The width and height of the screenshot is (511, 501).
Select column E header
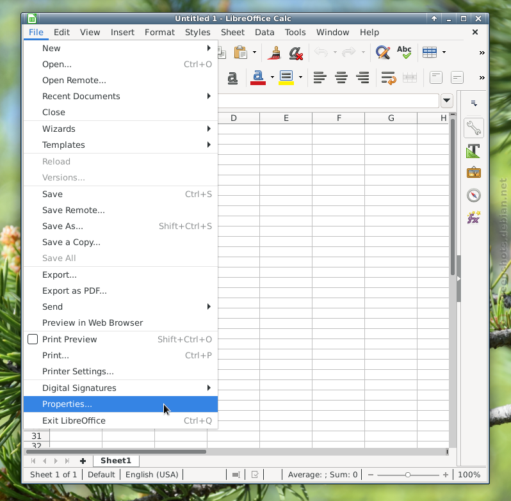[x=286, y=118]
